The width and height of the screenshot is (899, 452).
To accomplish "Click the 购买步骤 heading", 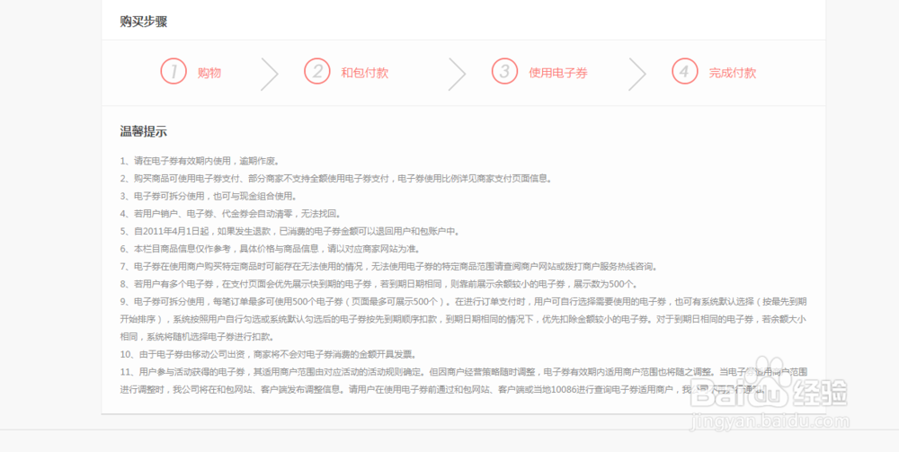I will (143, 22).
